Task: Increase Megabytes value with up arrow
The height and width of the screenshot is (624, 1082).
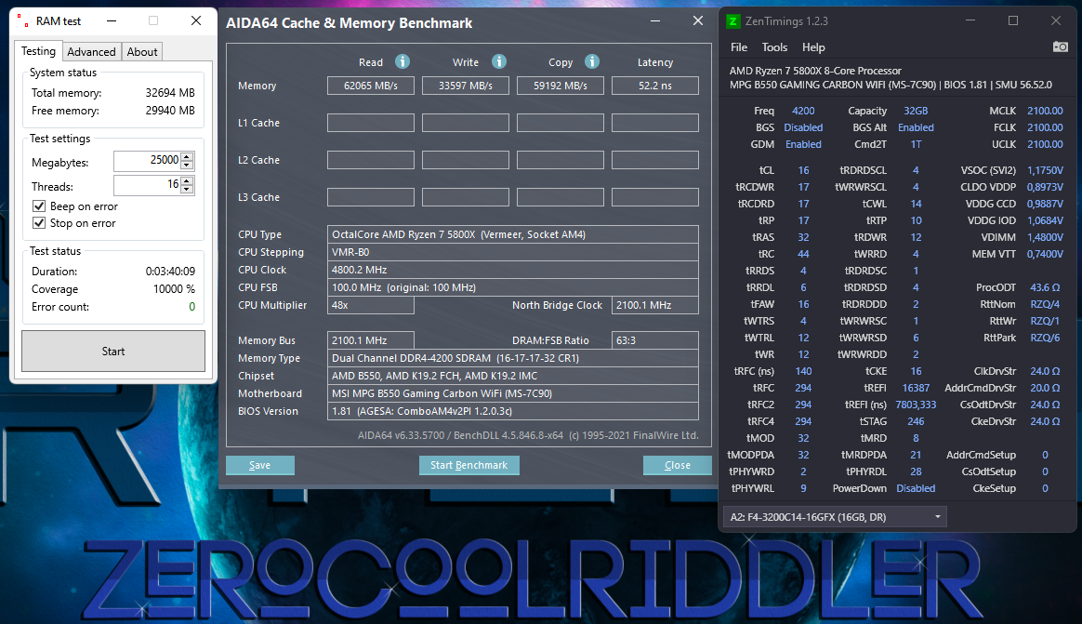Action: point(187,156)
